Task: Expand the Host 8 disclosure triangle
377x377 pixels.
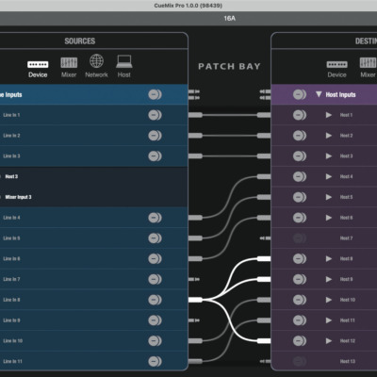Action: pyautogui.click(x=329, y=259)
